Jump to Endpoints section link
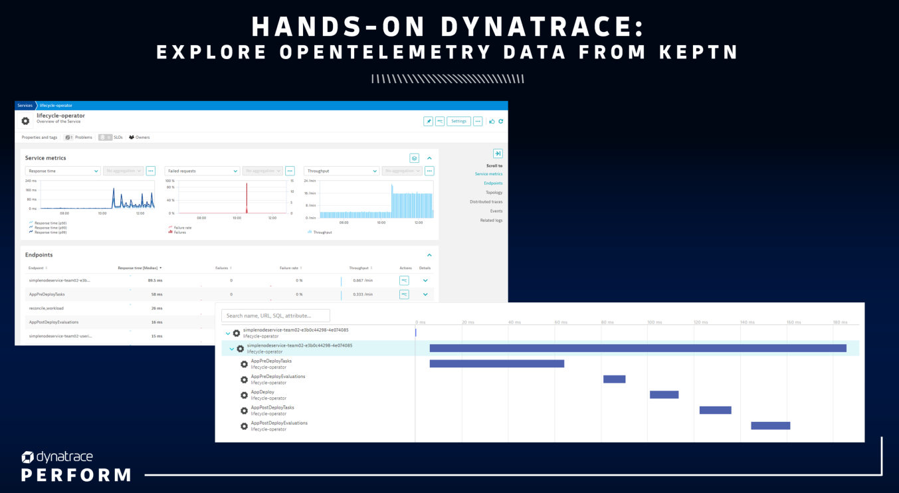899x493 pixels. 493,183
